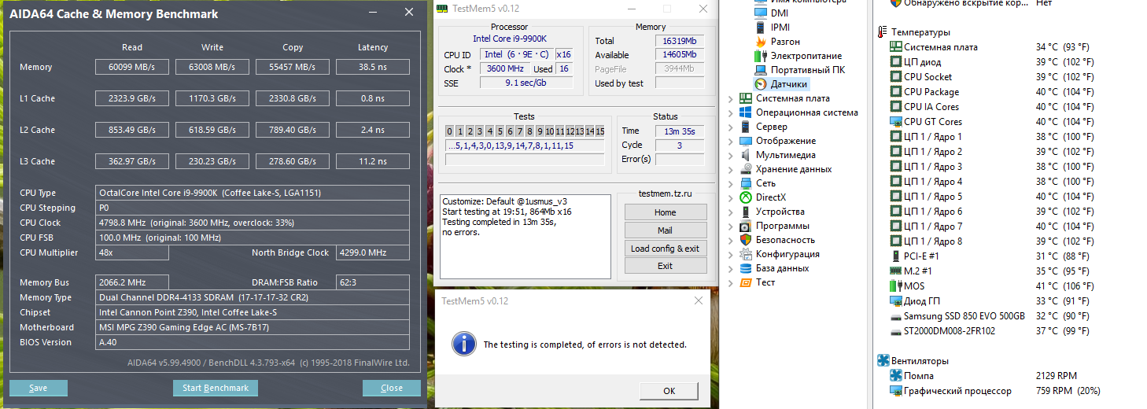Click the CPU Multiplier 48x field
The image size is (1147, 409).
[132, 252]
